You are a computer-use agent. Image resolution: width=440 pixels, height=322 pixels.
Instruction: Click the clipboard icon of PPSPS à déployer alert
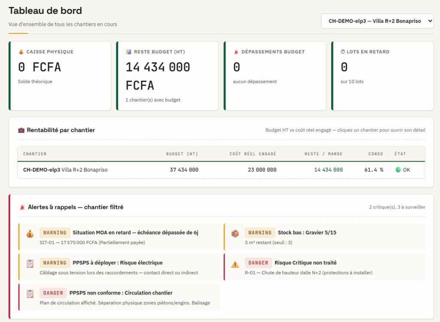click(x=30, y=264)
